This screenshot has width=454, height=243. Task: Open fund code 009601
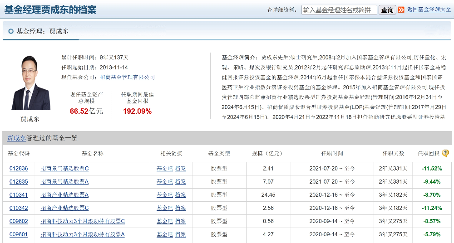[x=19, y=234]
